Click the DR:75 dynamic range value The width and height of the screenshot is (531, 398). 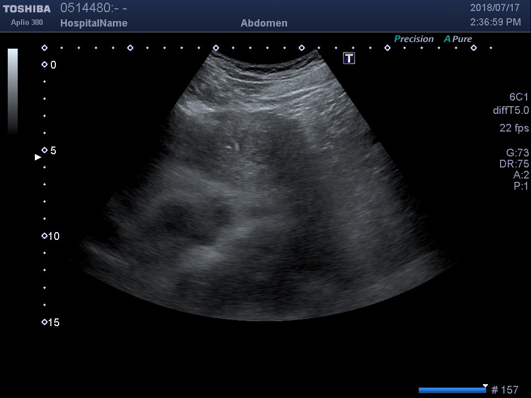514,164
